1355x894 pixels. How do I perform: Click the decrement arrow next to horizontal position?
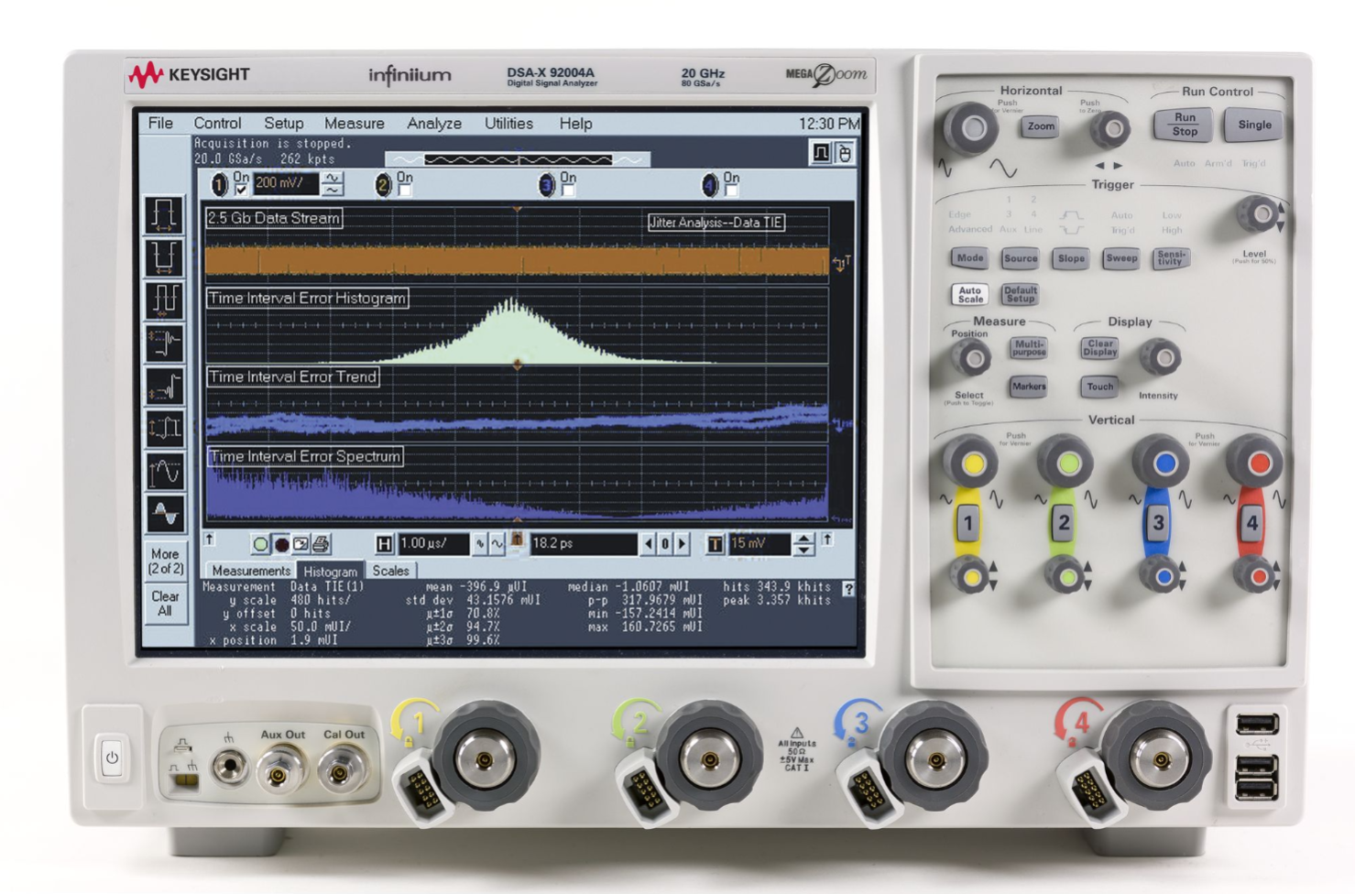pos(649,544)
